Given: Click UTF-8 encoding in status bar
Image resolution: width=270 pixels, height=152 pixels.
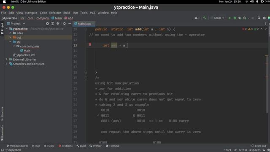Looking at the screenshot, I should 243,150.
